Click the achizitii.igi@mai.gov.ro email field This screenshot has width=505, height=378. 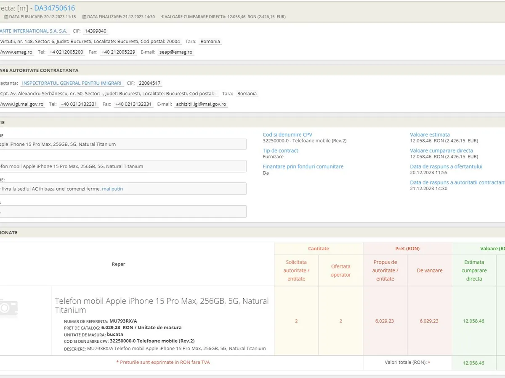click(201, 104)
